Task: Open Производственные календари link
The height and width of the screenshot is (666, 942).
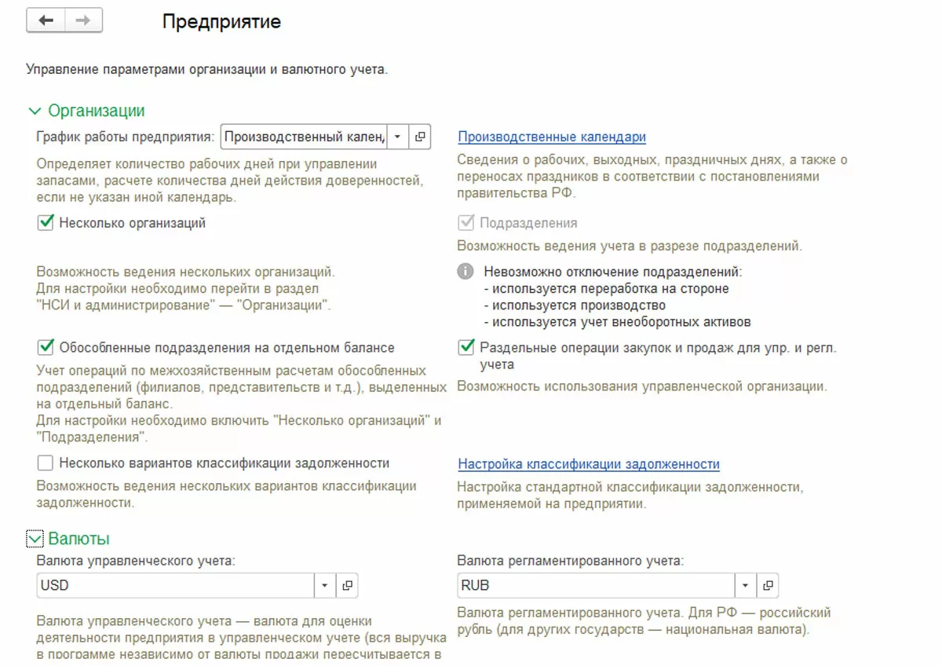Action: [552, 137]
